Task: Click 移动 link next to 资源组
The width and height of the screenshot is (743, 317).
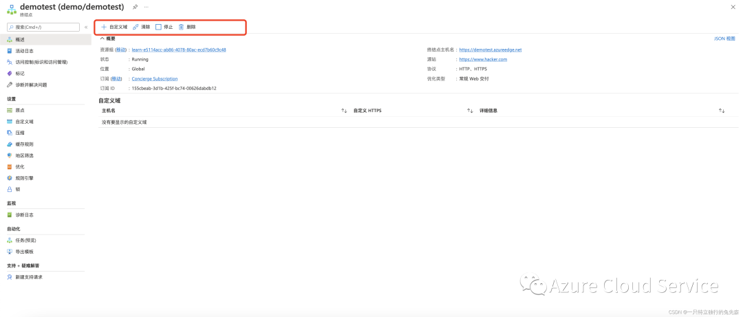Action: [121, 50]
